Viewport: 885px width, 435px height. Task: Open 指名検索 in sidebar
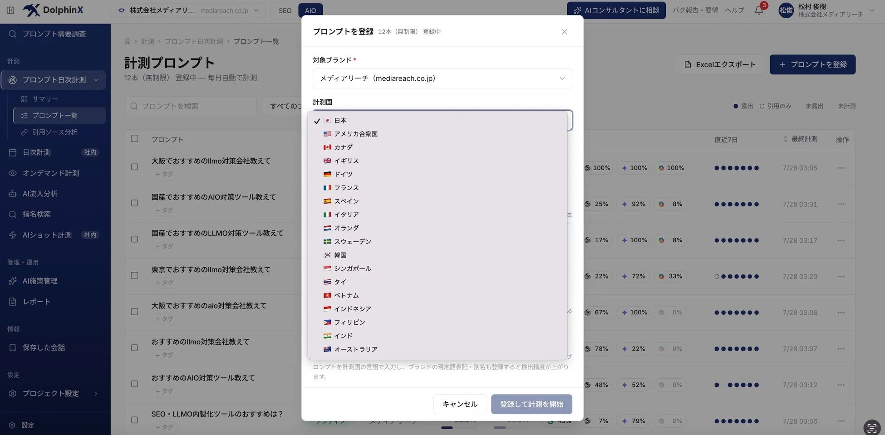coord(37,214)
